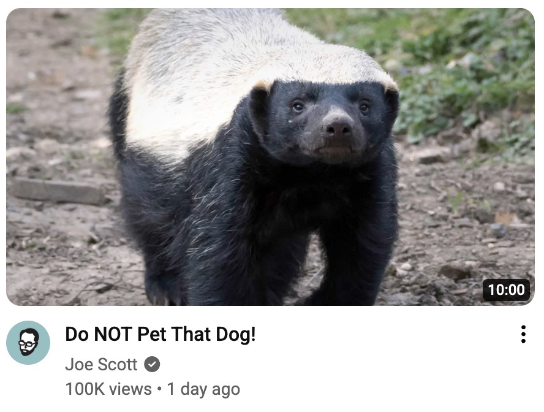This screenshot has width=544, height=412.
Task: Open the Do NOT Pet That Dog! title
Action: 161,334
